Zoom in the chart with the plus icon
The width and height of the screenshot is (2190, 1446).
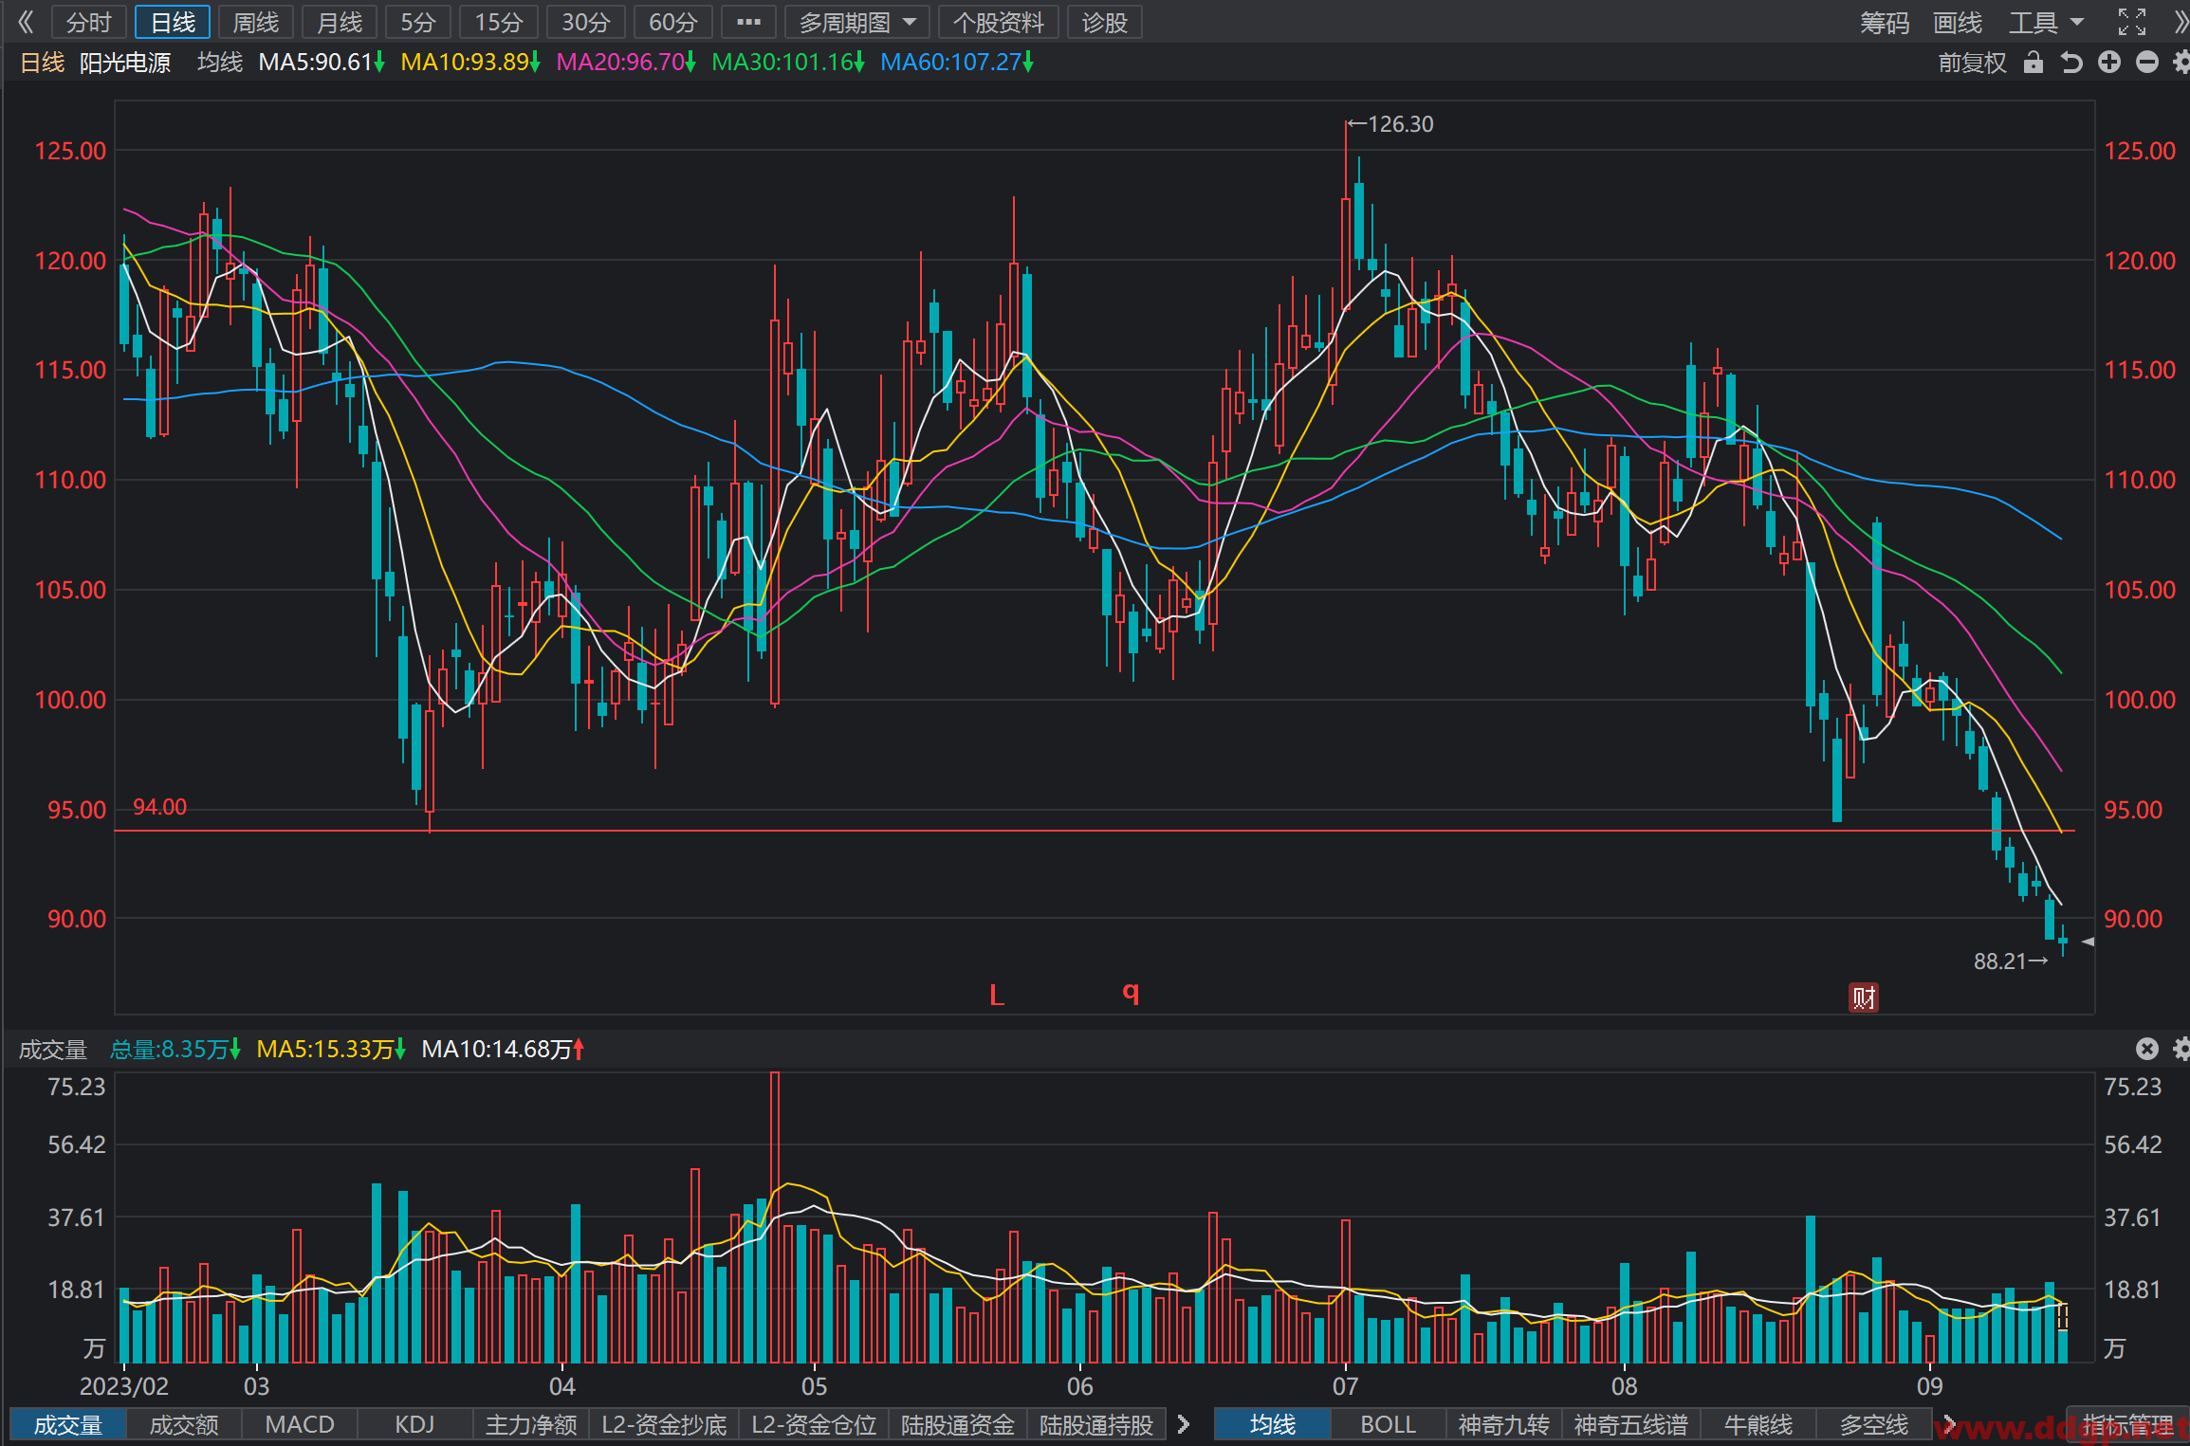[2109, 63]
